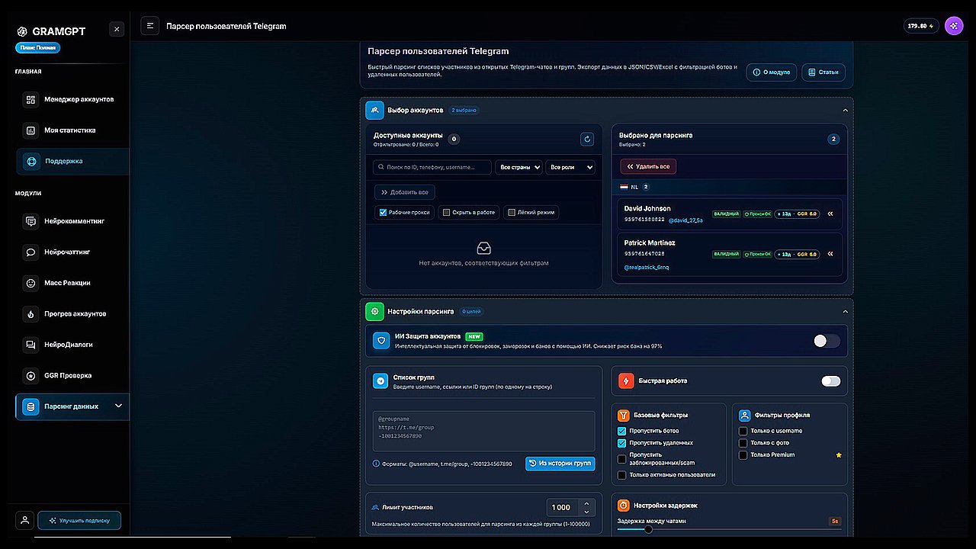This screenshot has width=976, height=549.
Task: Check Только с фото checkbox
Action: point(743,443)
